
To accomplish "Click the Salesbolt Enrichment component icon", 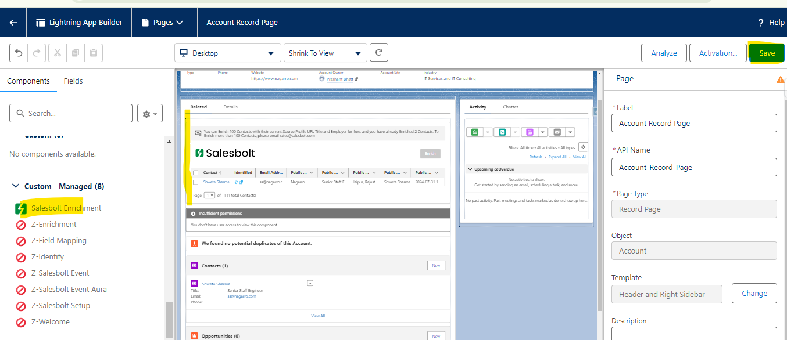I will tap(21, 208).
